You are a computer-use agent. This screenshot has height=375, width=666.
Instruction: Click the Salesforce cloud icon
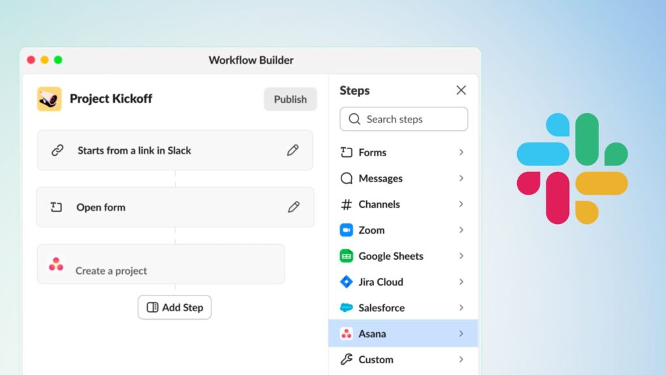(347, 307)
